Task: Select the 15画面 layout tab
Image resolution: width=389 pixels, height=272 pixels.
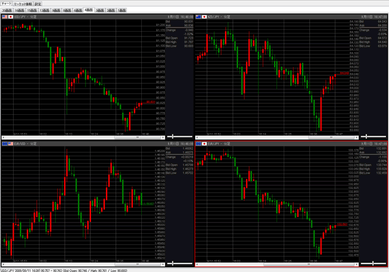Action: (x=32, y=10)
